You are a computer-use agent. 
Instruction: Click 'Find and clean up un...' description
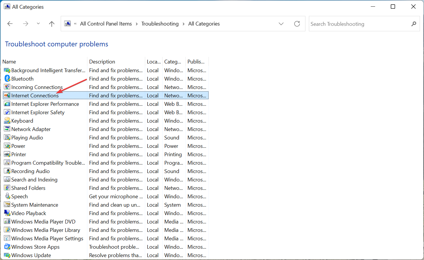tap(115, 205)
